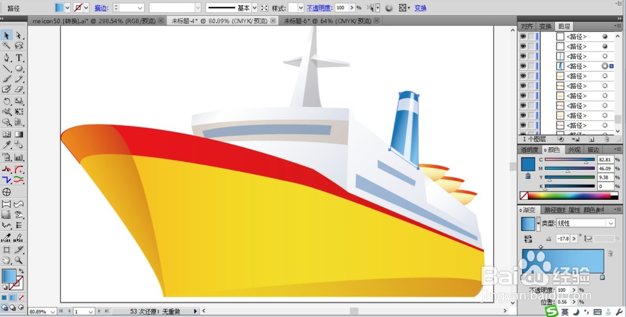Viewport: 626px width, 317px height.
Task: Click right gradient stop on gradient slider
Action: pyautogui.click(x=602, y=277)
